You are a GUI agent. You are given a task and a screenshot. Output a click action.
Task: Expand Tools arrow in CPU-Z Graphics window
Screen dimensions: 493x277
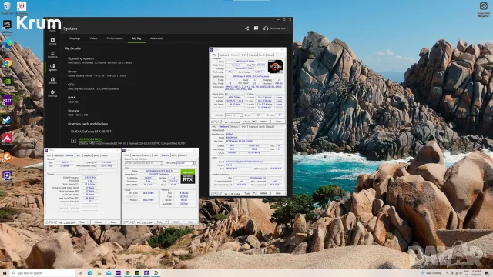pyautogui.click(x=166, y=222)
